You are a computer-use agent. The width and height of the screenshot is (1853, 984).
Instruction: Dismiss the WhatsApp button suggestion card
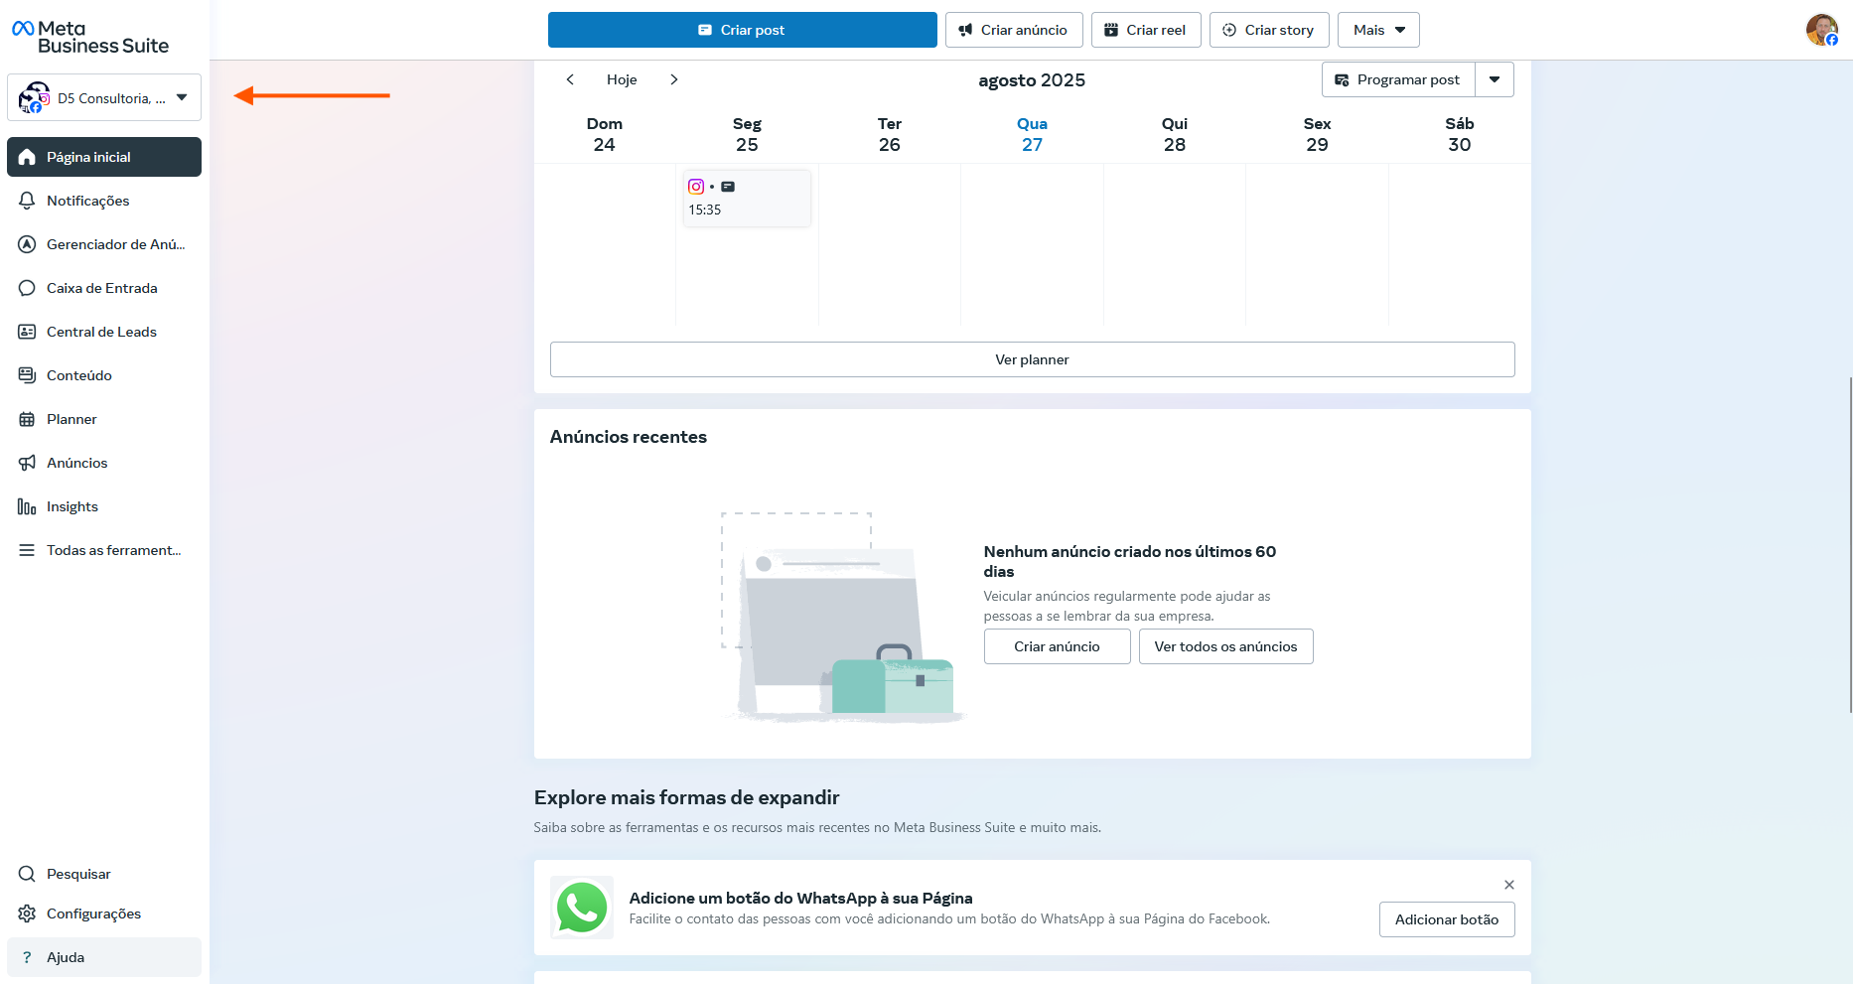1508,885
